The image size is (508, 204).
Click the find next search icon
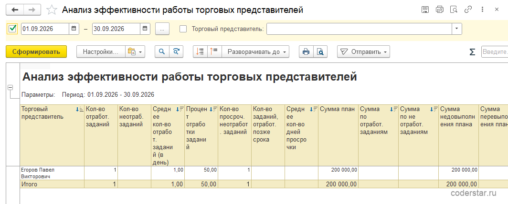click(176, 52)
